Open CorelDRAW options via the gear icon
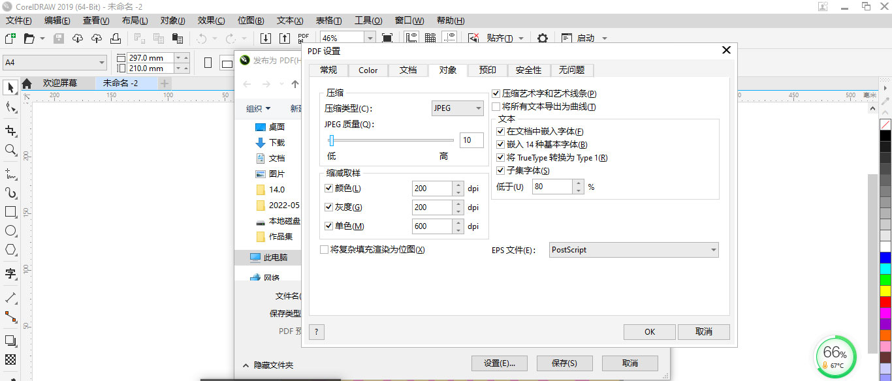This screenshot has width=892, height=381. 542,38
